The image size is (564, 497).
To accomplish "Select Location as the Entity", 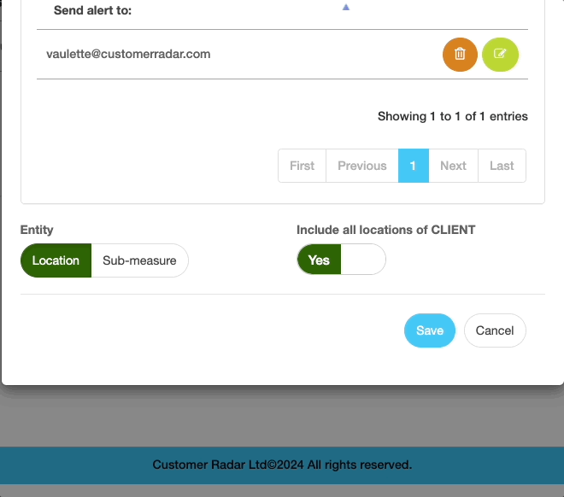I will click(56, 260).
